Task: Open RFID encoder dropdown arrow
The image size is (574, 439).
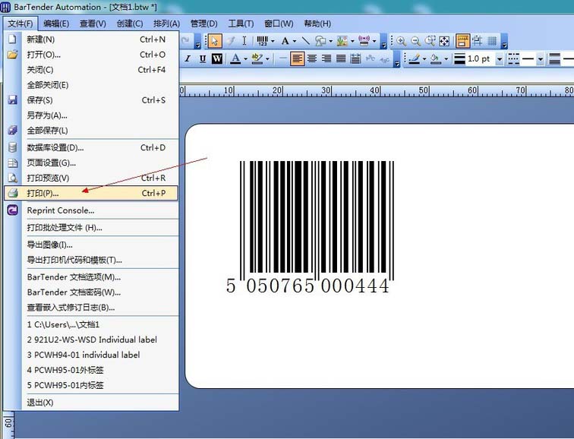Action: point(374,41)
